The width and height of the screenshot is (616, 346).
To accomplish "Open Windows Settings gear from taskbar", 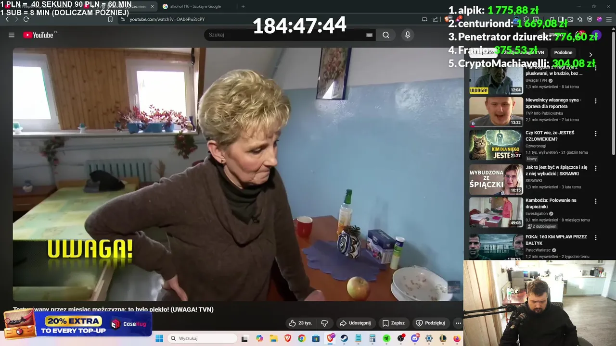I will click(429, 339).
